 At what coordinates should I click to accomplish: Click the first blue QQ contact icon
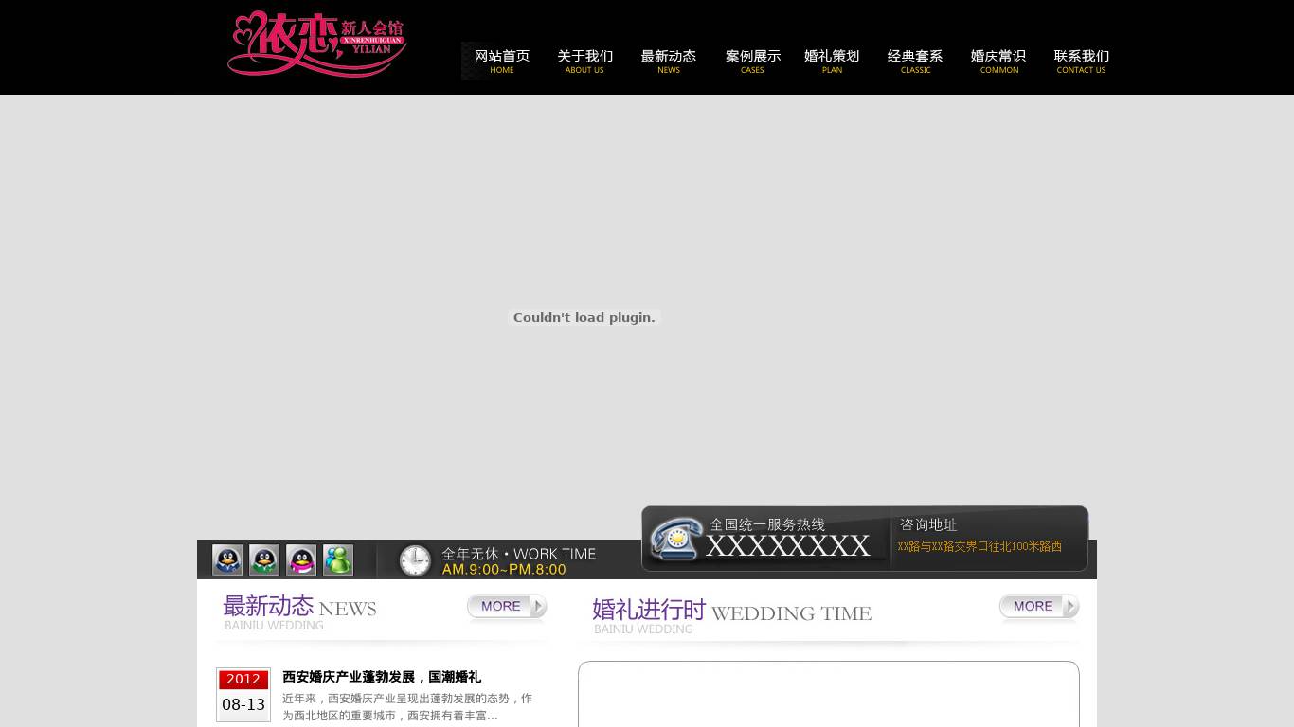[x=226, y=559]
